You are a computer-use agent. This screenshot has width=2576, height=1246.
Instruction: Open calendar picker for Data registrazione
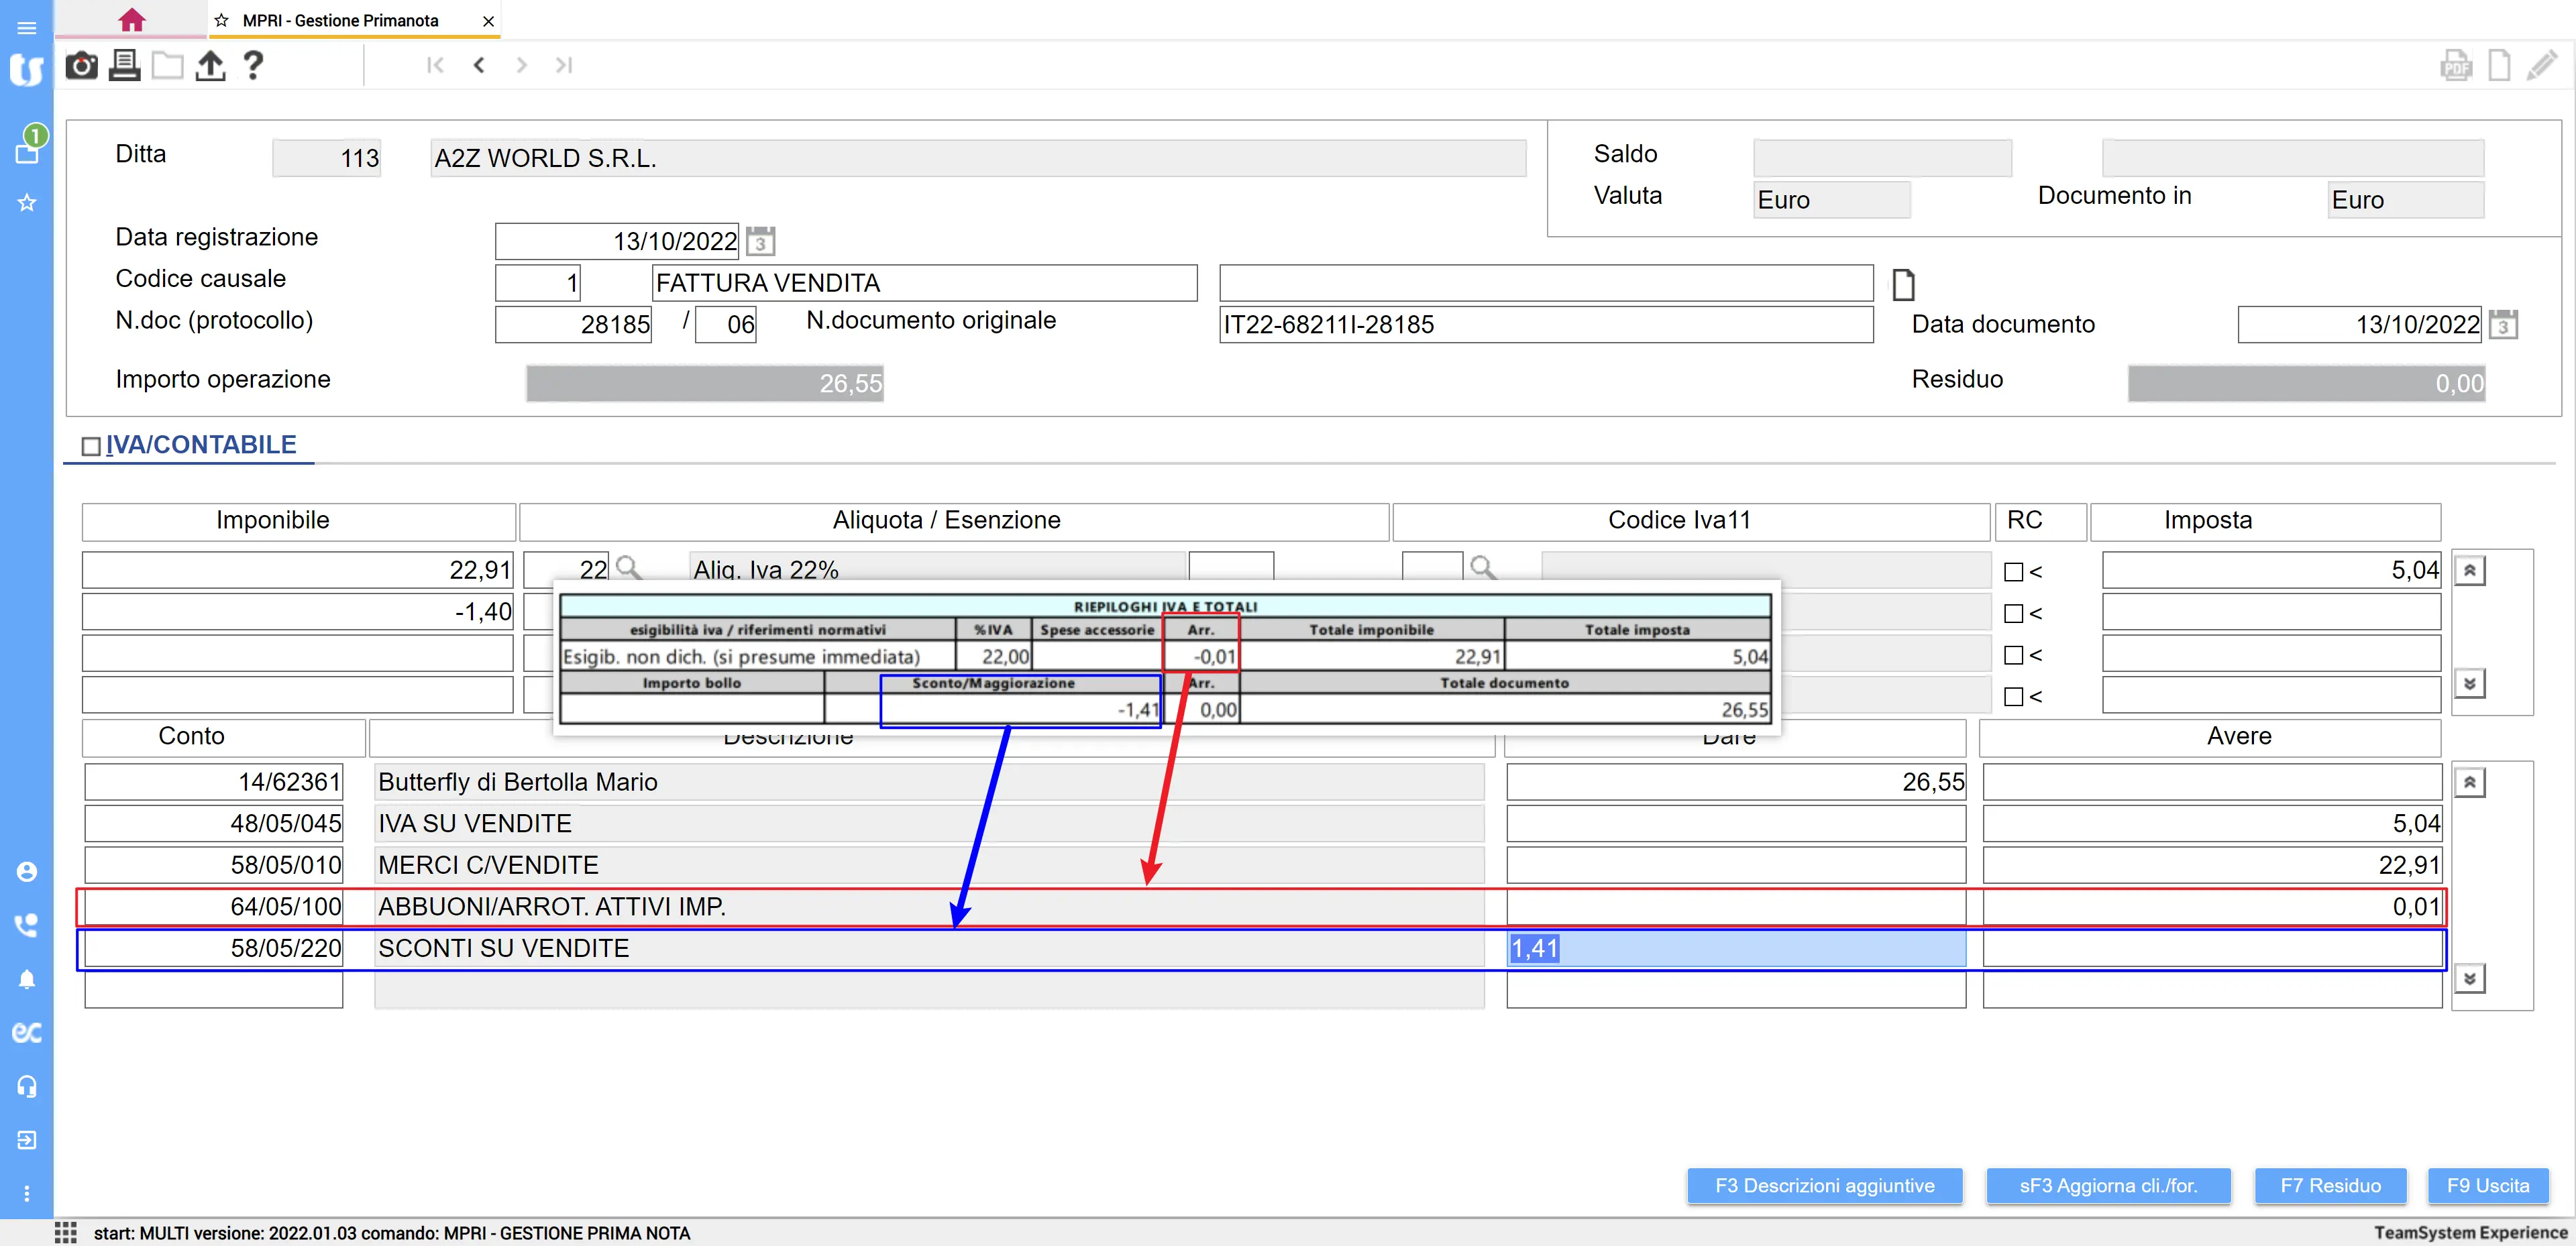760,241
